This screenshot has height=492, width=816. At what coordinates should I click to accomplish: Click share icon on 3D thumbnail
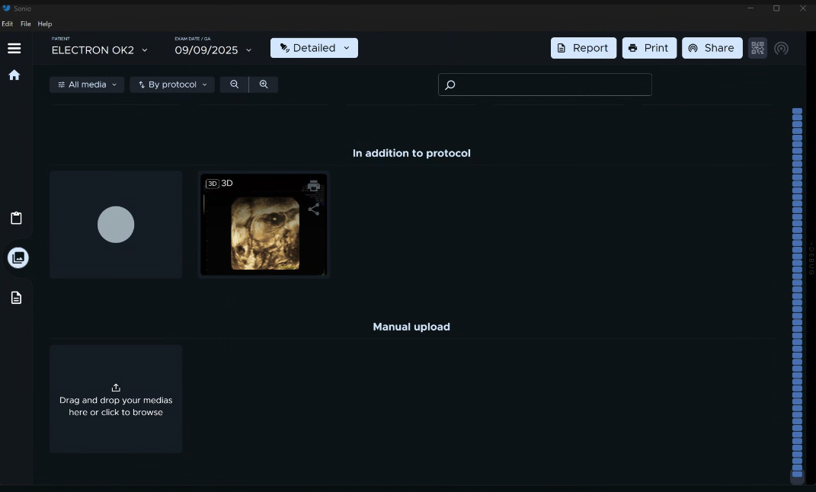pyautogui.click(x=314, y=209)
